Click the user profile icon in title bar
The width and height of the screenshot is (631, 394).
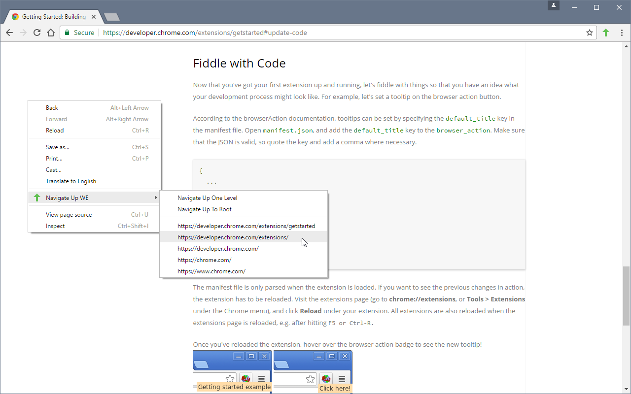[x=554, y=6]
